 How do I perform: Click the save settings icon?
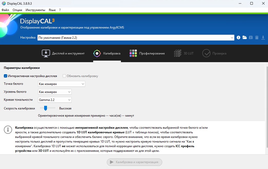pos(251,38)
